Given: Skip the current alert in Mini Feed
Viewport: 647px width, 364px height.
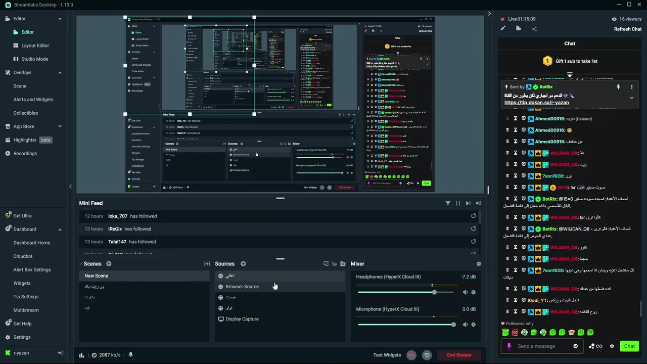Looking at the screenshot, I should click(468, 203).
